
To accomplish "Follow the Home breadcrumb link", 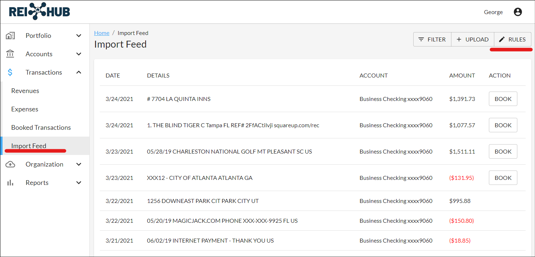I will [102, 33].
